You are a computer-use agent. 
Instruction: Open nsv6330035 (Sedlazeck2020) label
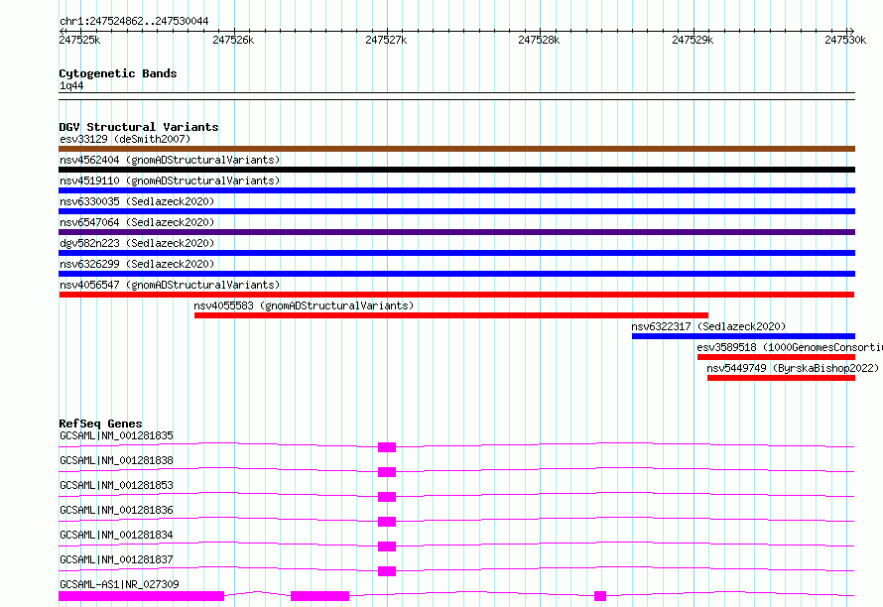click(137, 201)
